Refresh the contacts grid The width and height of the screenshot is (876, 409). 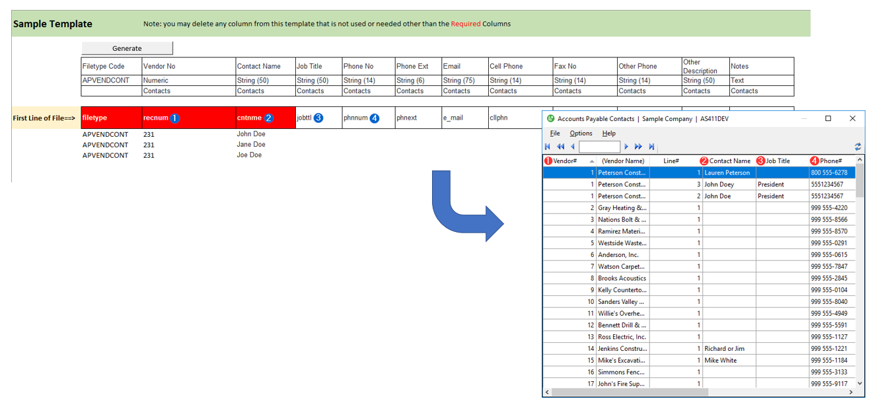point(858,147)
